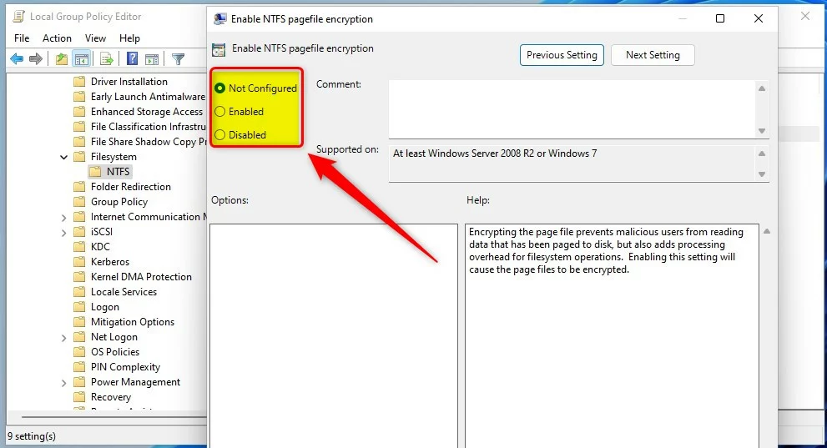Click the Supported on scroll-up arrow

coord(762,154)
